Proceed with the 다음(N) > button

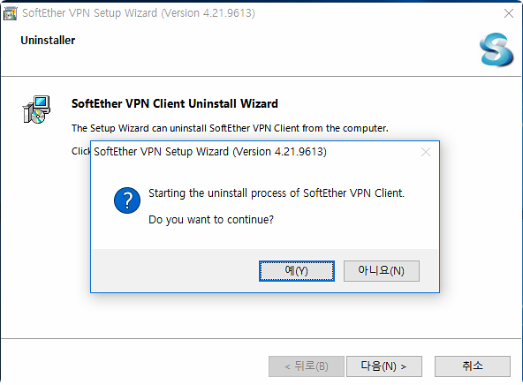(x=384, y=366)
